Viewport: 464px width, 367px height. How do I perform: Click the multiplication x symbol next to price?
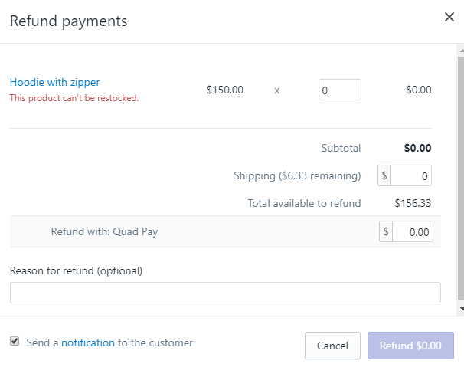pos(277,90)
